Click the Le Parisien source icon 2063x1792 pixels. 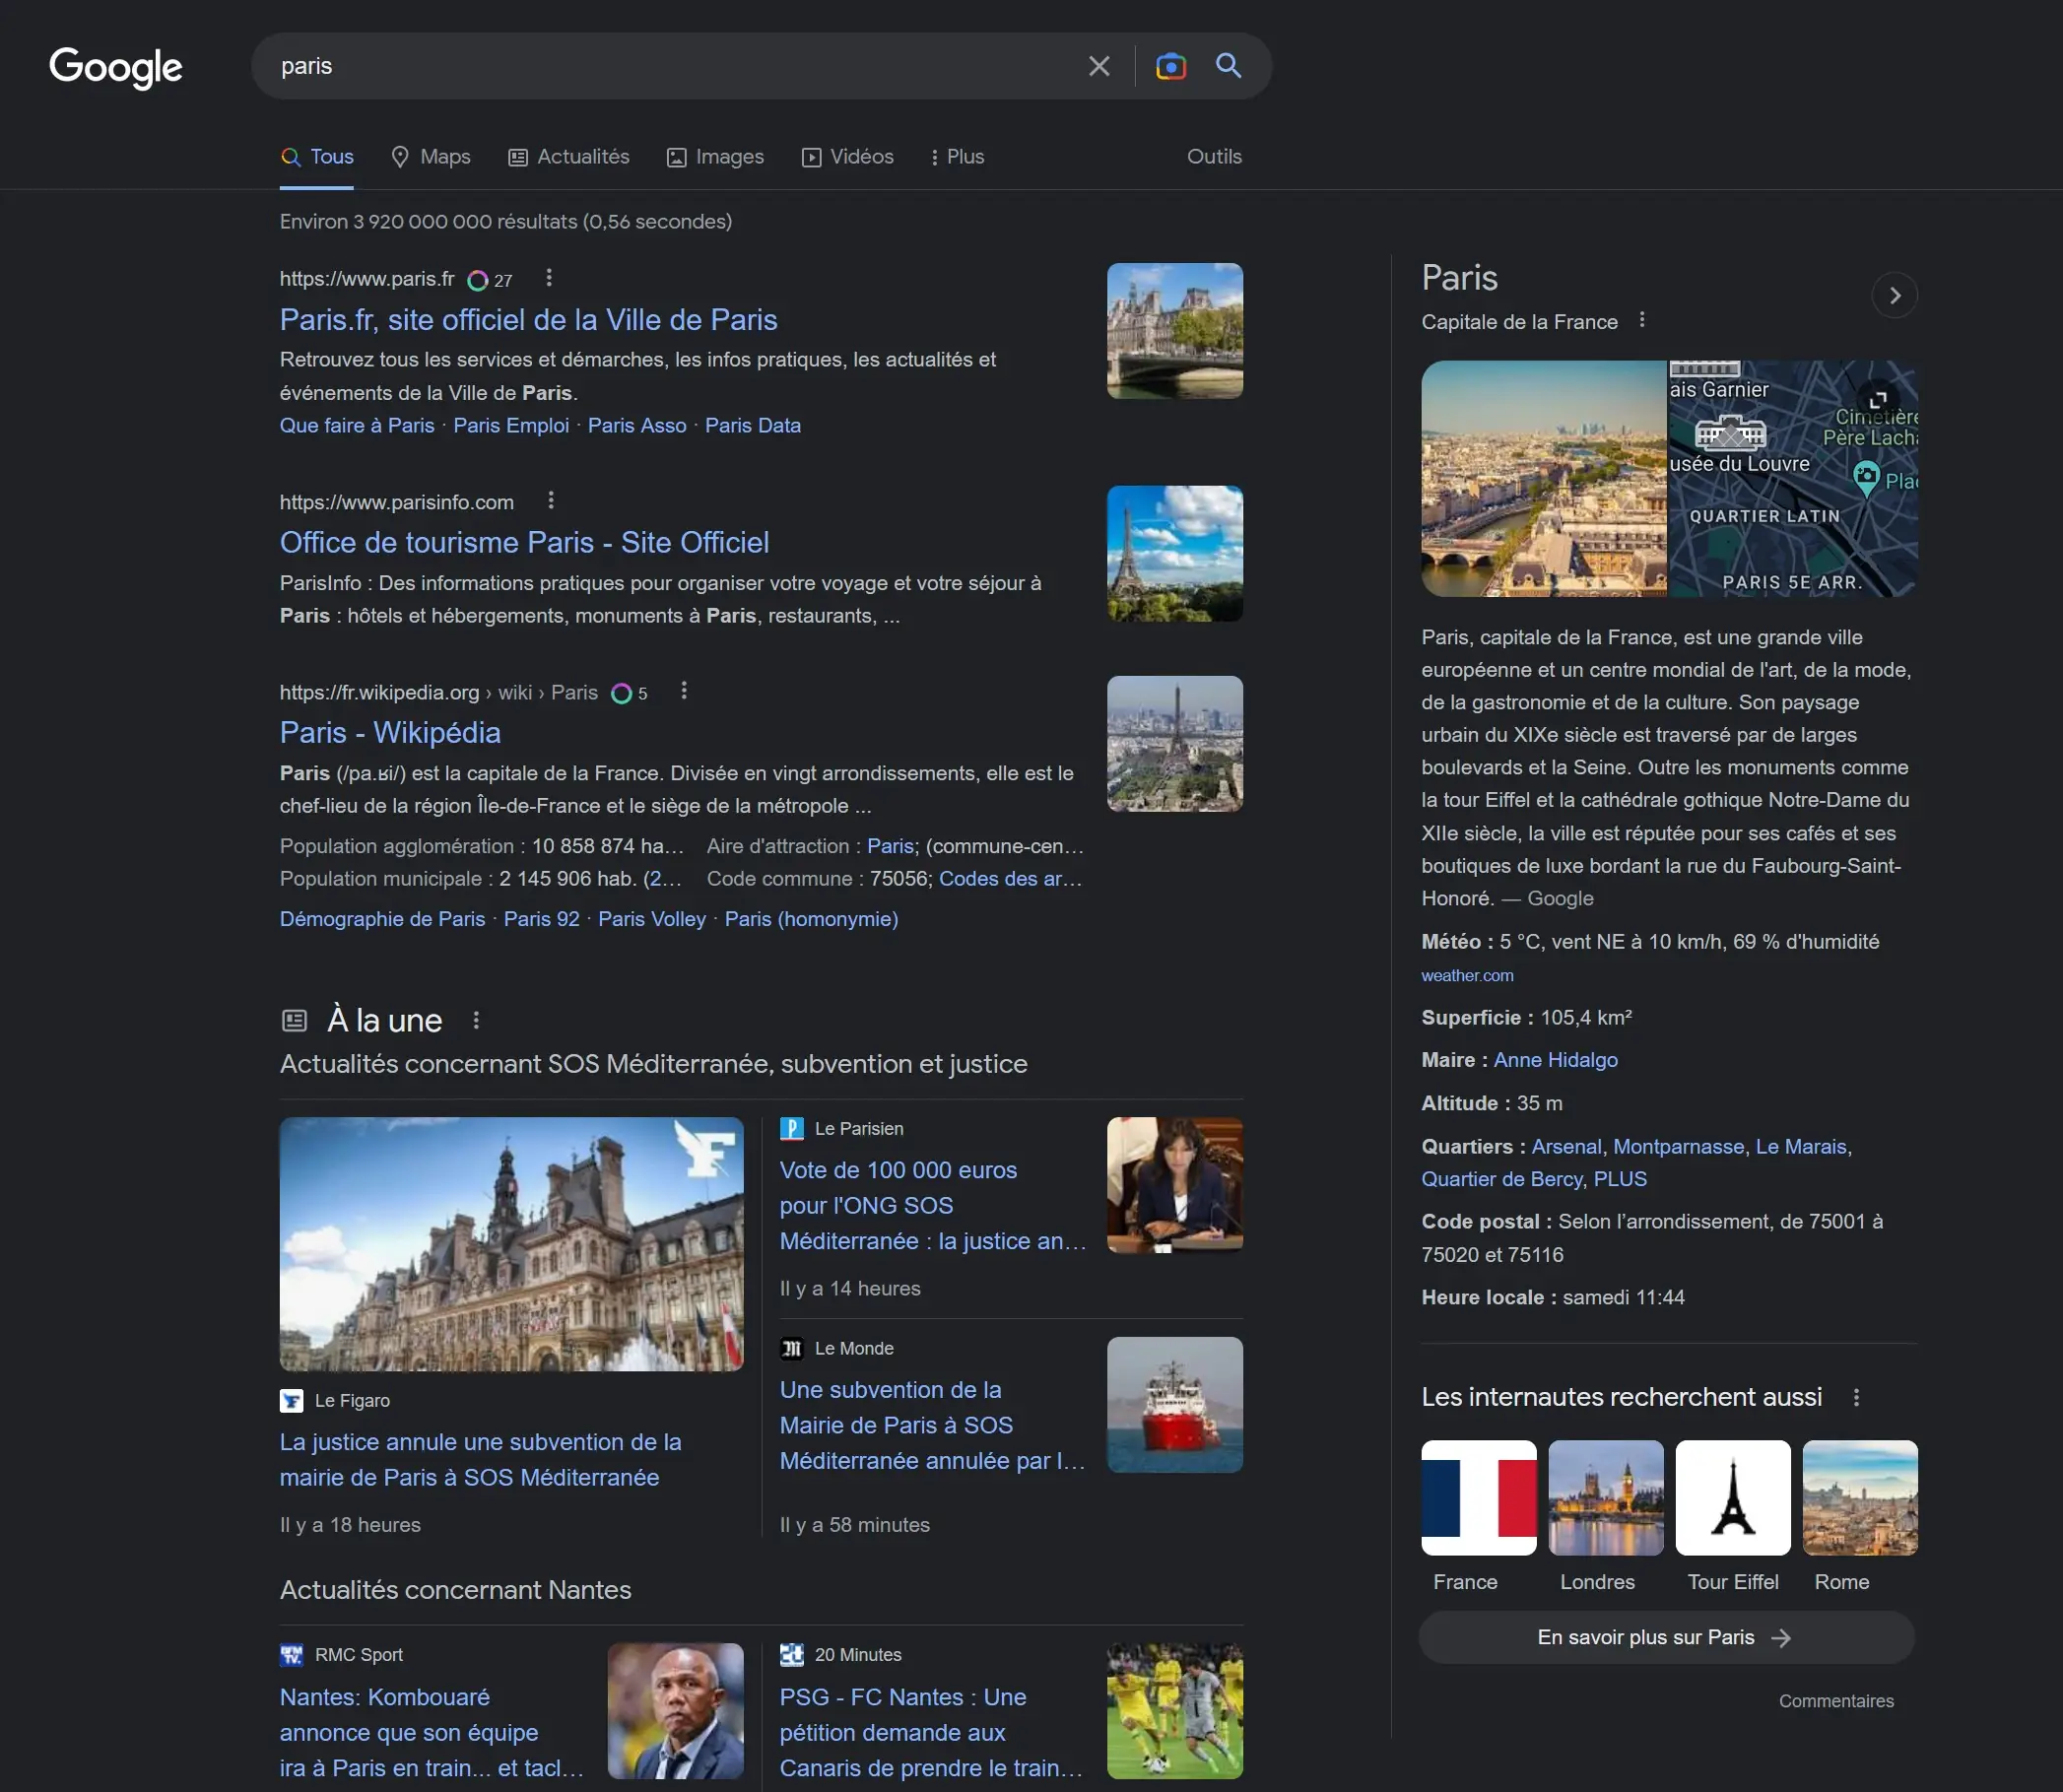(x=791, y=1129)
